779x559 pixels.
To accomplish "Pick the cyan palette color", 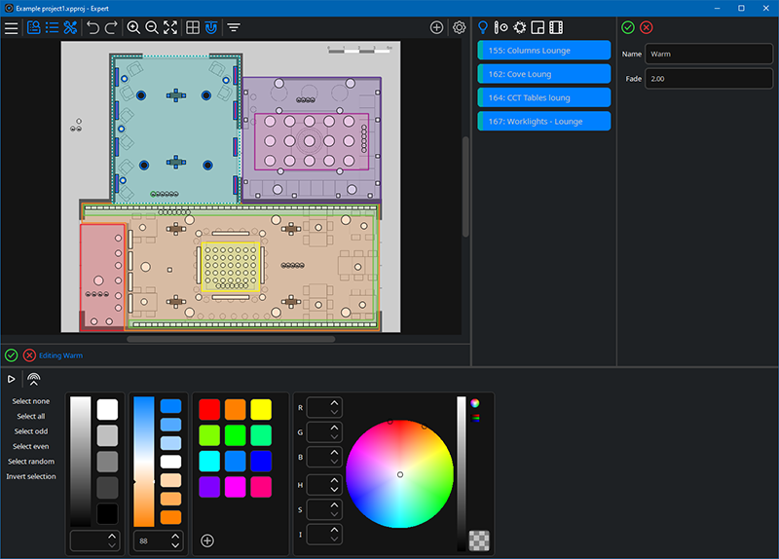I will click(x=209, y=461).
